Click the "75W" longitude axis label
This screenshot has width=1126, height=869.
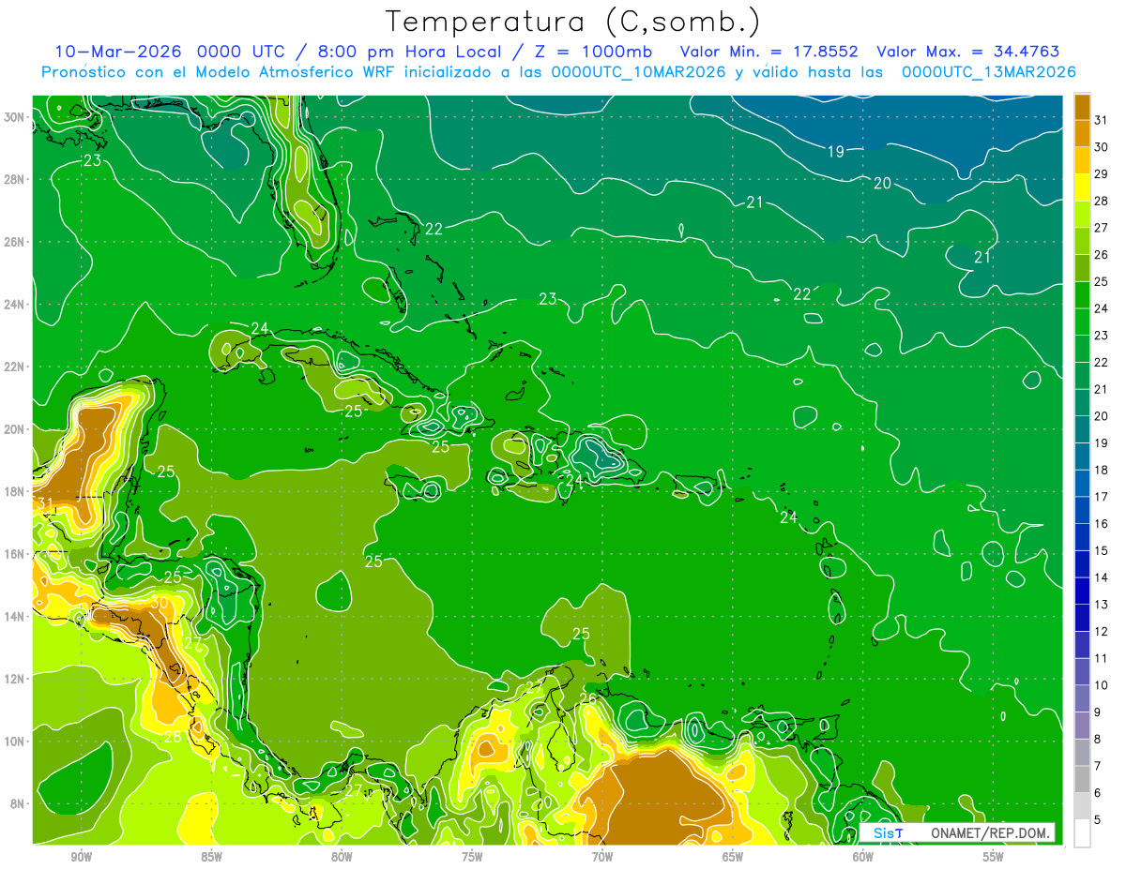pos(472,858)
